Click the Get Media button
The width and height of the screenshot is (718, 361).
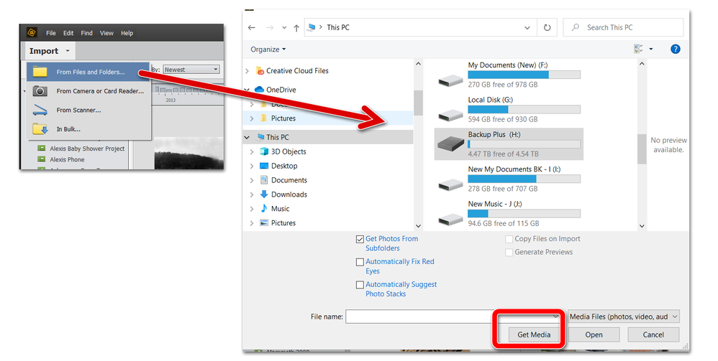click(534, 334)
